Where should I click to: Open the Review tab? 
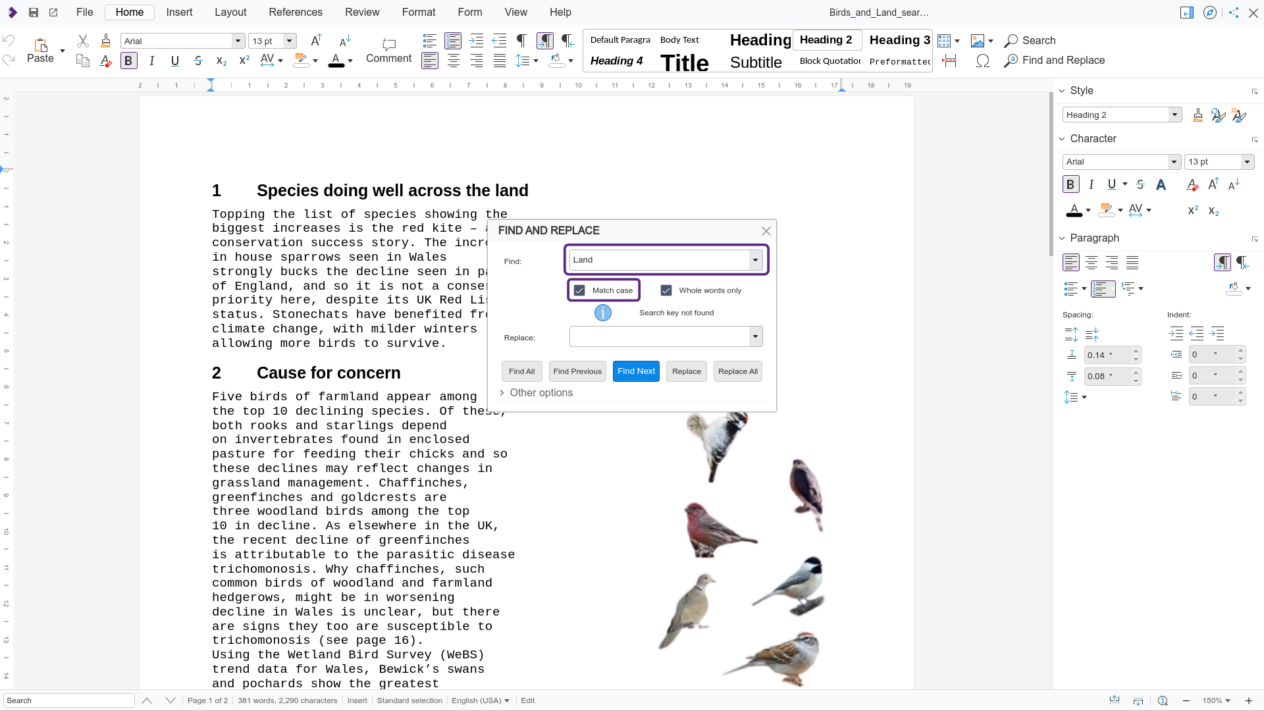(x=362, y=12)
